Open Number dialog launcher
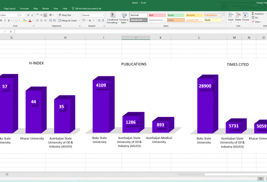The width and height of the screenshot is (267, 182). point(104,26)
